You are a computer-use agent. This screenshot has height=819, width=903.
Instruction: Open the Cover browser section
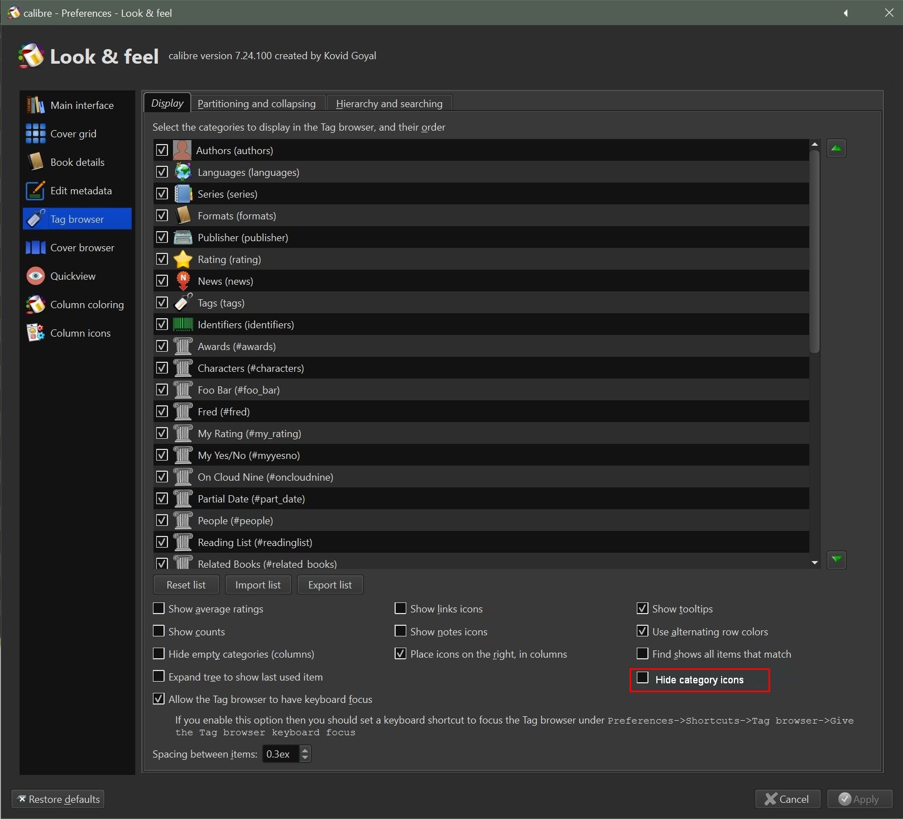[82, 248]
